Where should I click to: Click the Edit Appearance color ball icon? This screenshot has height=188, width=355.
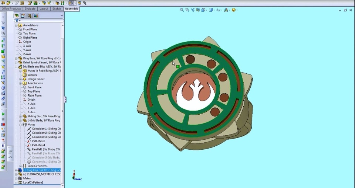pos(226,10)
